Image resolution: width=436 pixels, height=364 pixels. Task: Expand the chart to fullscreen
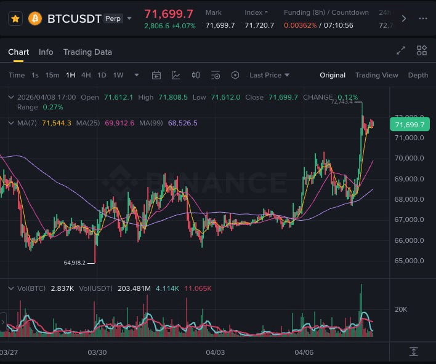pos(401,51)
